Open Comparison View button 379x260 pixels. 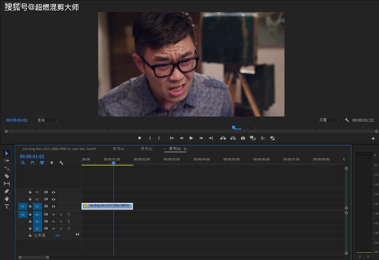click(x=253, y=138)
